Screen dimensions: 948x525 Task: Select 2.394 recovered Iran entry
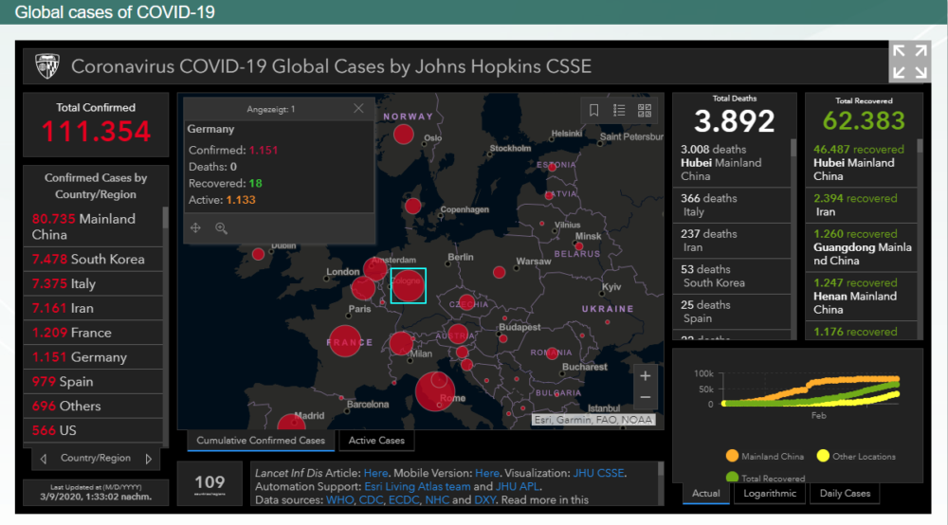pos(861,205)
